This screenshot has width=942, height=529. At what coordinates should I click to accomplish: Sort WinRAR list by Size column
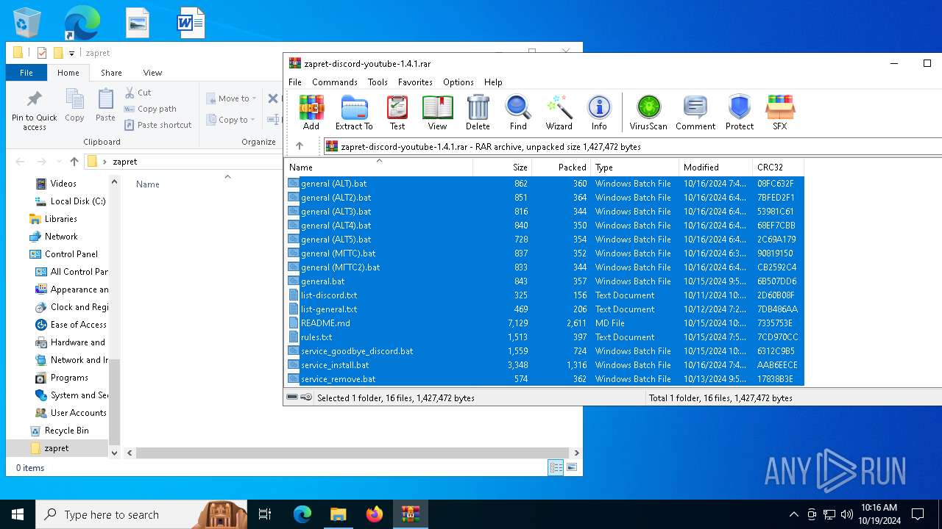502,168
